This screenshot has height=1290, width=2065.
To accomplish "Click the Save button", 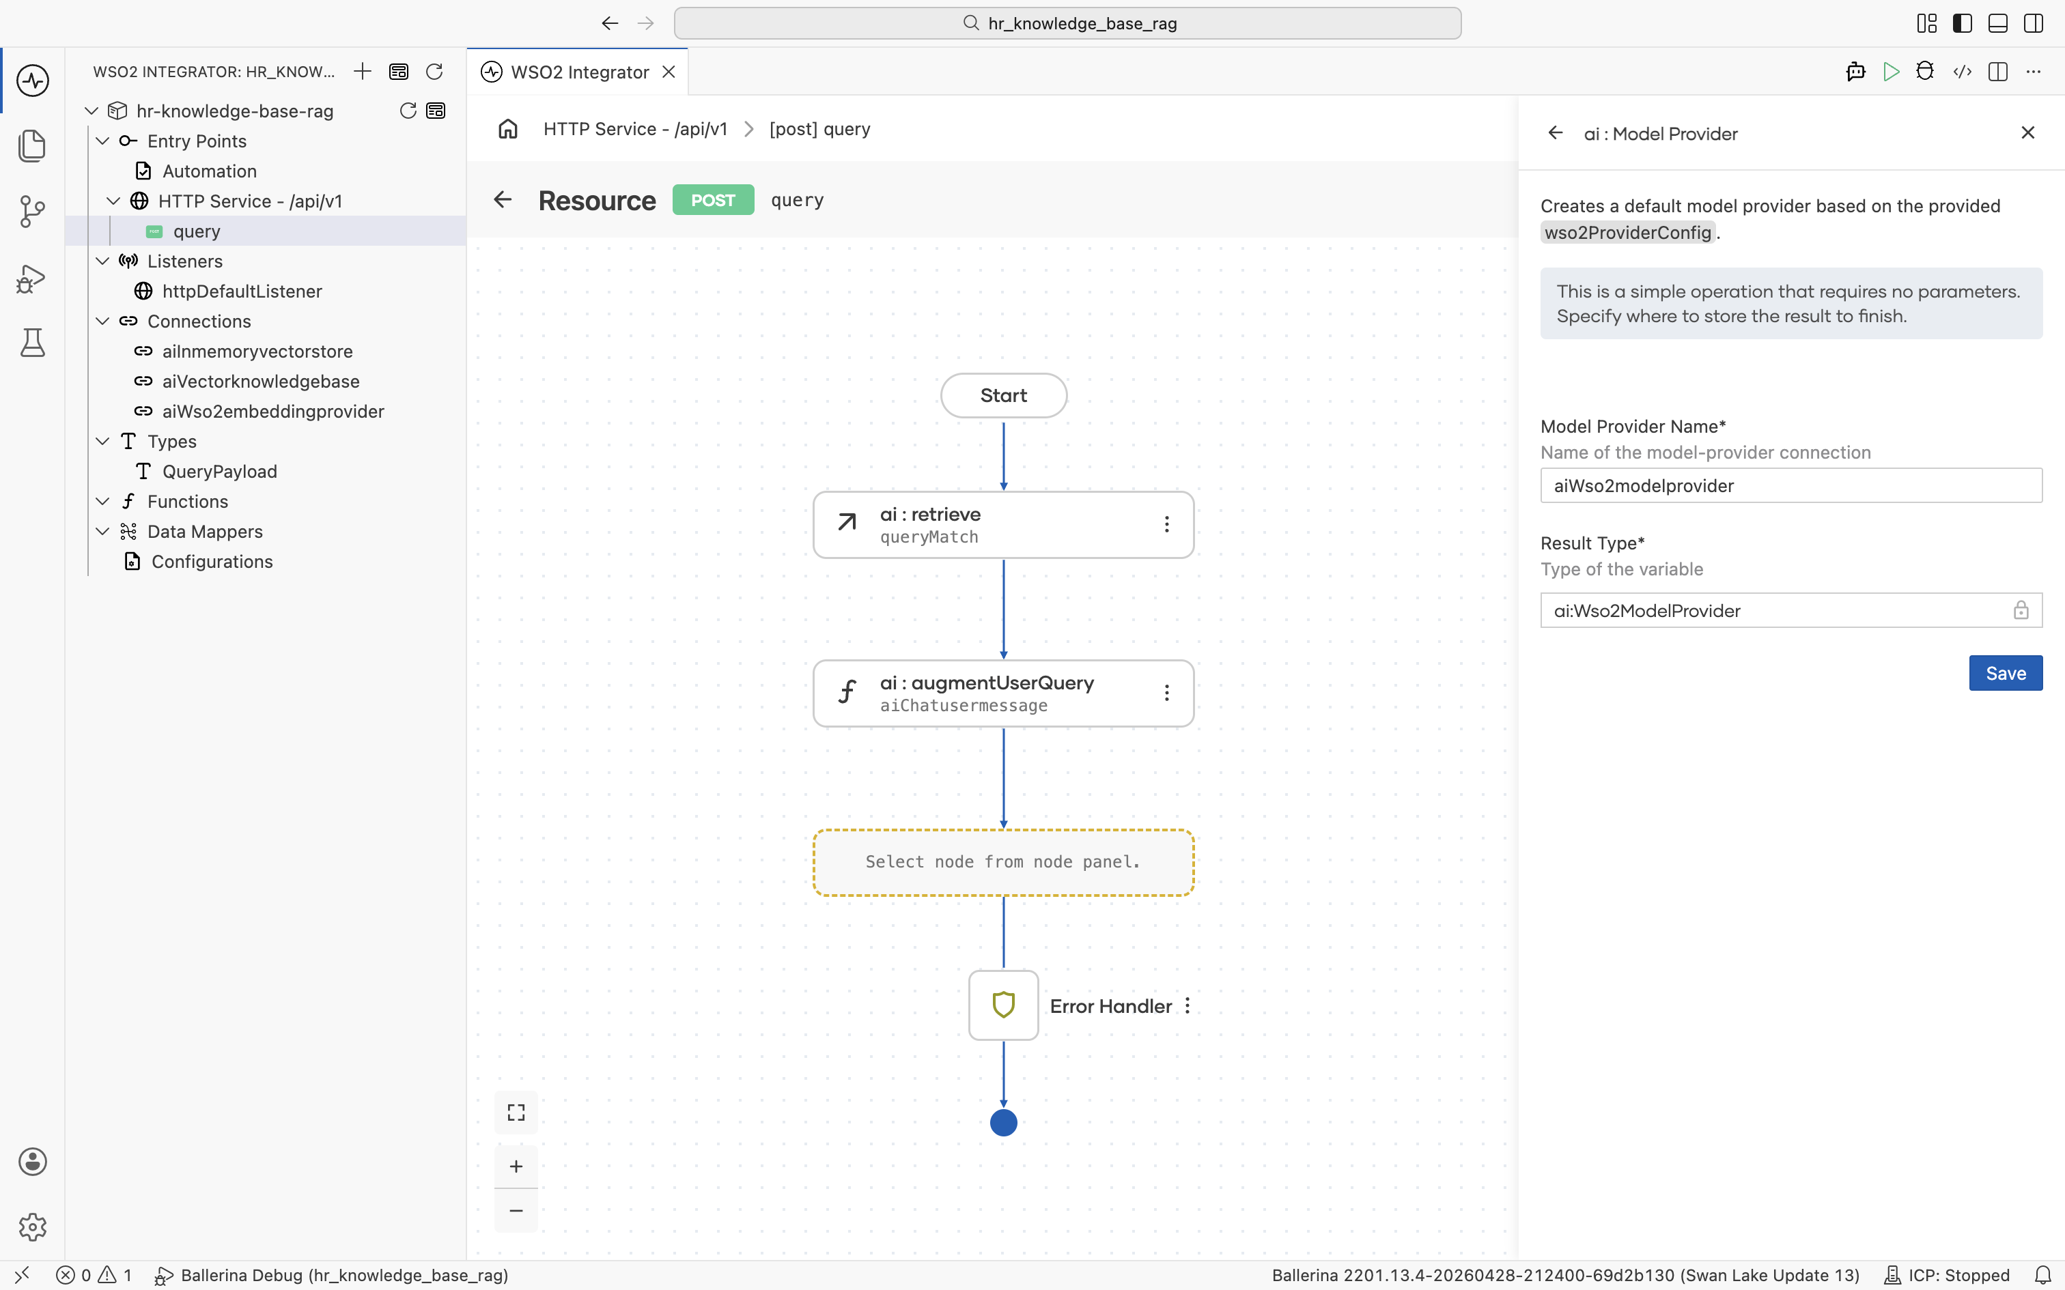I will (2006, 673).
